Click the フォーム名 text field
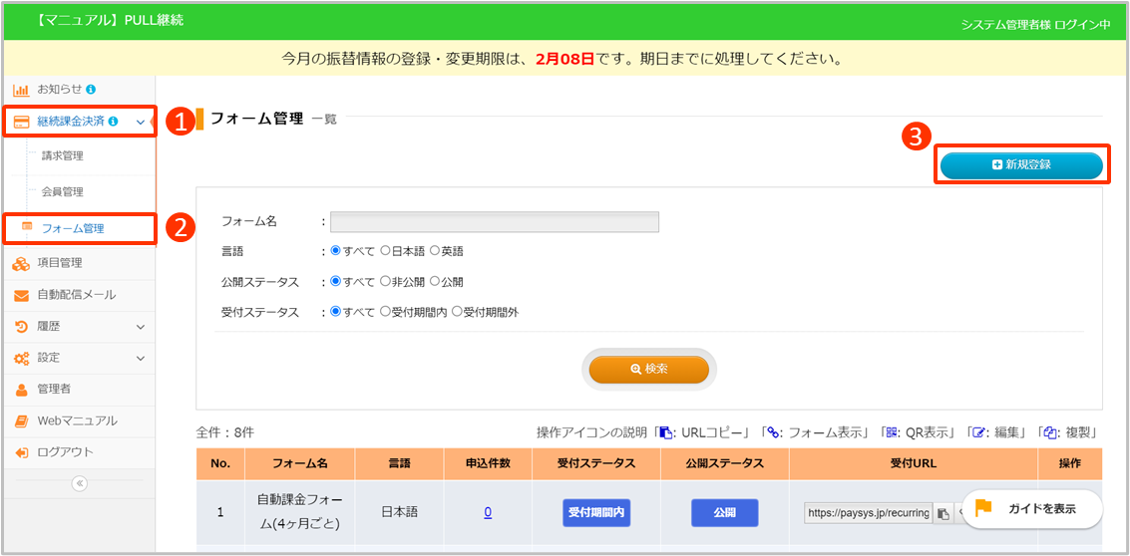1130x556 pixels. [x=494, y=221]
